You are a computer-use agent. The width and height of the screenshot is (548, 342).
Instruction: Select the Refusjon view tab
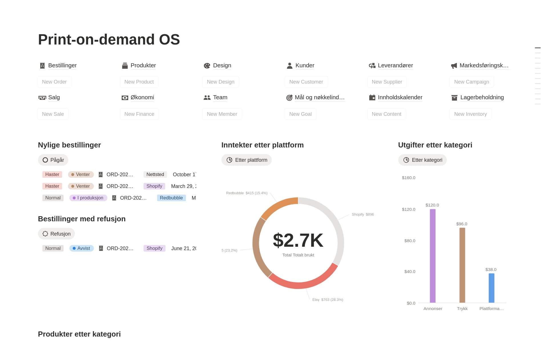click(x=56, y=234)
